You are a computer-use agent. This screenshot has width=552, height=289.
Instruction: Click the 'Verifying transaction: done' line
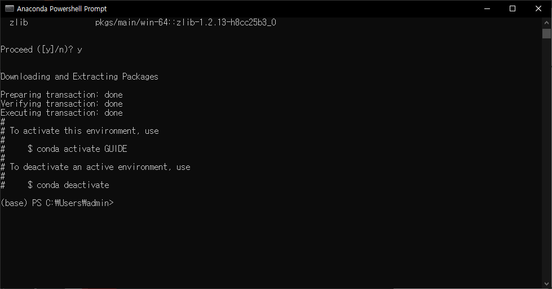coord(61,104)
